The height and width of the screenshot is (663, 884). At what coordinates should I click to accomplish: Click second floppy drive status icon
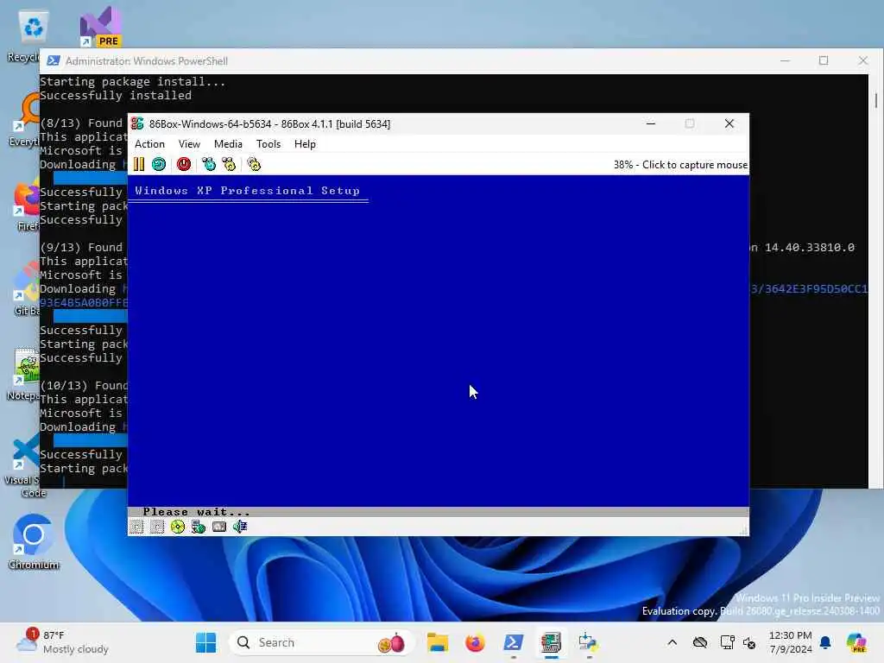tap(157, 527)
